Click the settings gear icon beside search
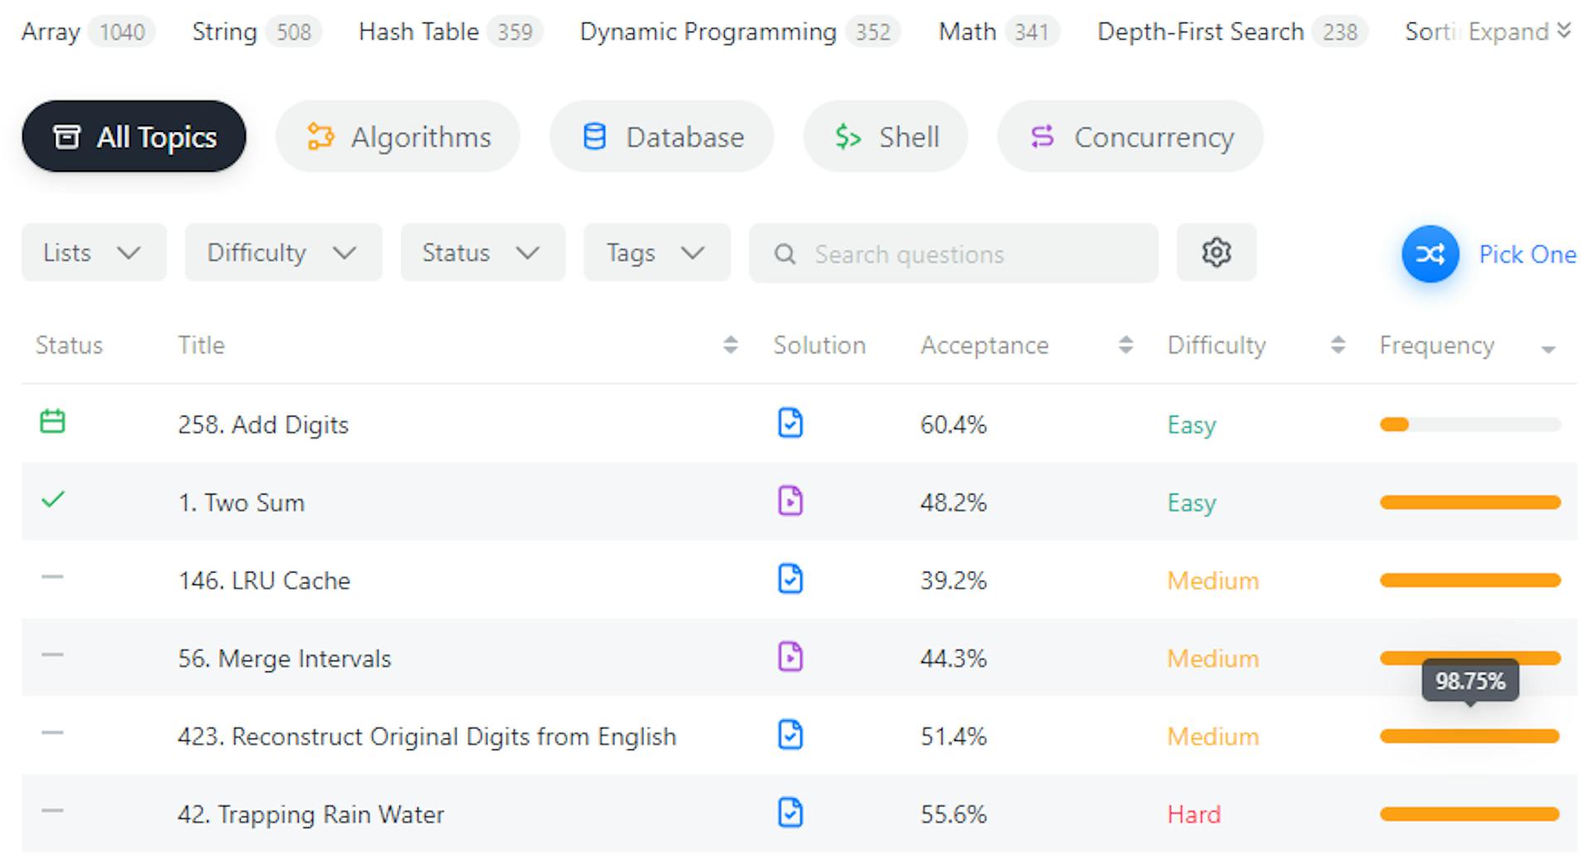The width and height of the screenshot is (1594, 863). (x=1215, y=252)
